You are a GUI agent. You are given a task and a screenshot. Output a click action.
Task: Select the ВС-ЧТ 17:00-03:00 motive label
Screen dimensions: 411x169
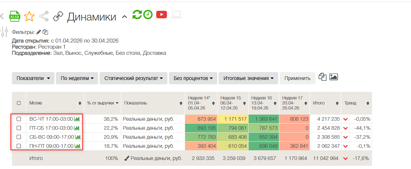coord(51,119)
